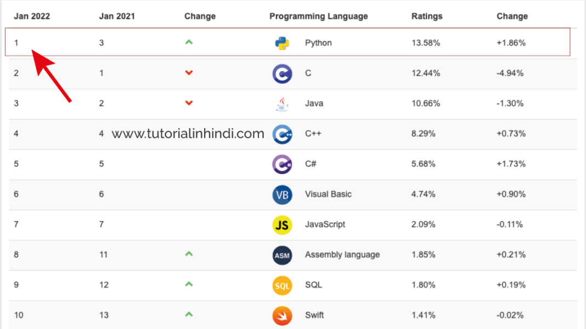
Task: Click the ASM Assembly language icon
Action: coord(282,255)
